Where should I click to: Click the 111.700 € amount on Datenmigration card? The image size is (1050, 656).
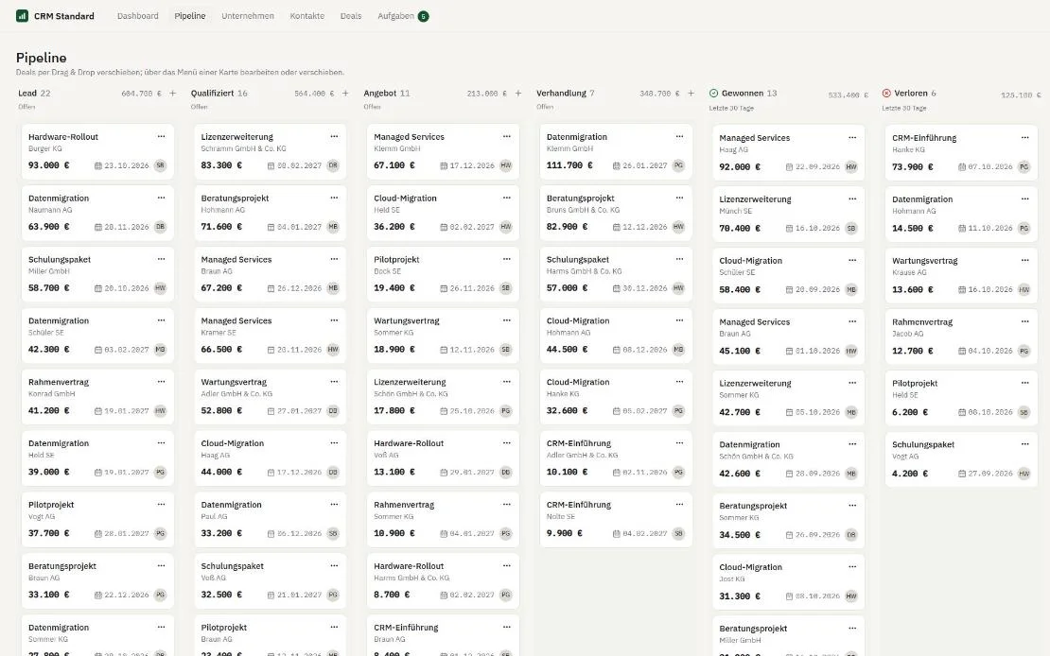tap(569, 165)
